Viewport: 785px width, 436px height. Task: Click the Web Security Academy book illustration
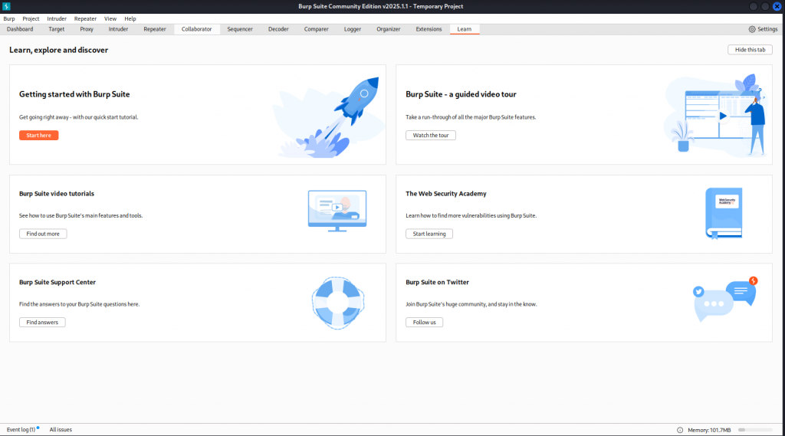click(x=723, y=212)
